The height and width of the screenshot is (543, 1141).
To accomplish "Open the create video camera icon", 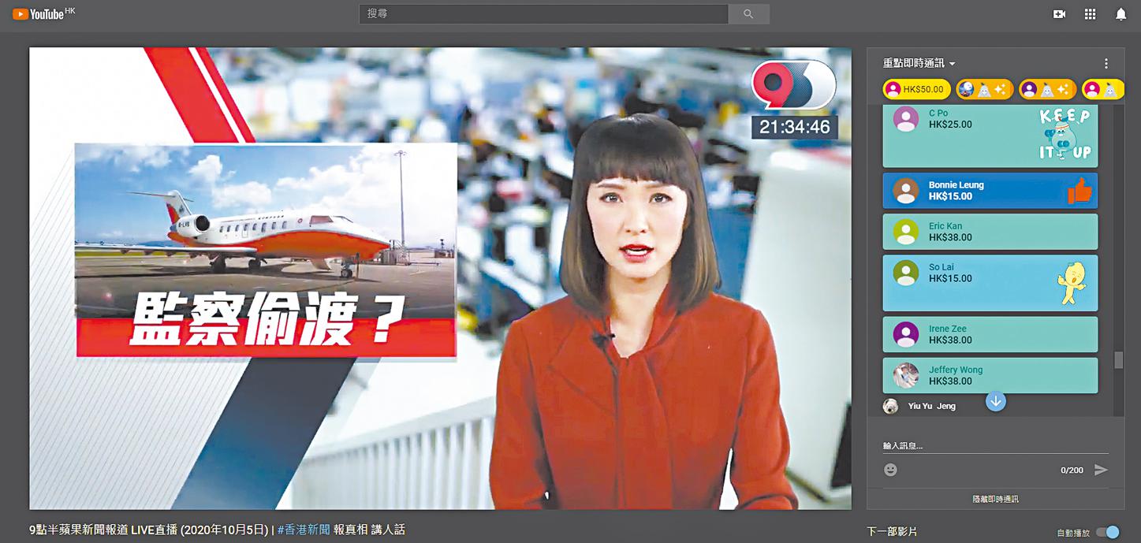I will (x=1059, y=14).
